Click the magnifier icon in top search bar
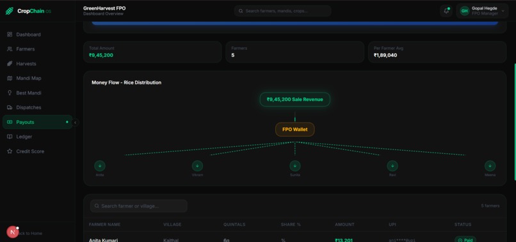The width and height of the screenshot is (516, 242). (x=241, y=11)
